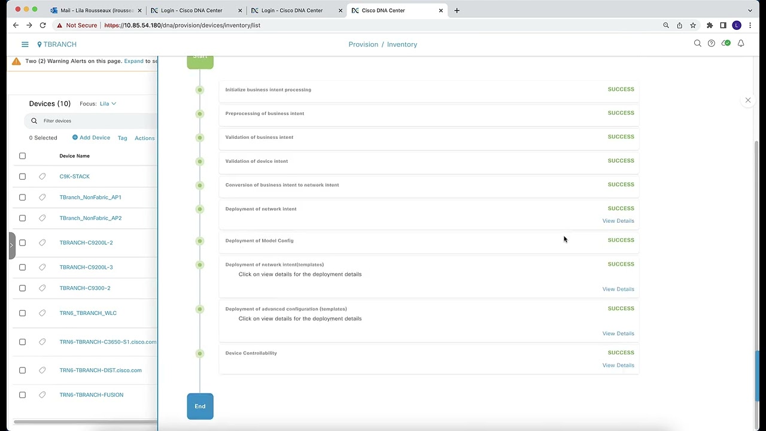Click the Not Secure site warning badge
The image size is (766, 431).
click(75, 25)
